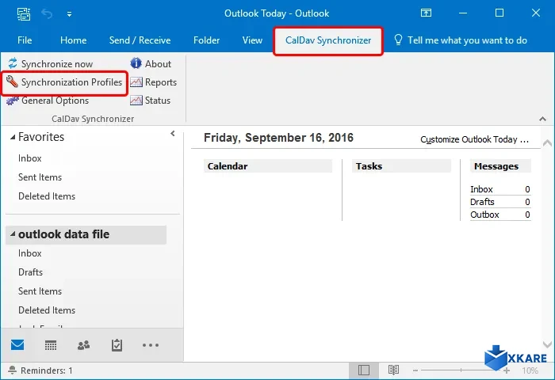Open the Home tab
The image size is (555, 380).
tap(73, 40)
